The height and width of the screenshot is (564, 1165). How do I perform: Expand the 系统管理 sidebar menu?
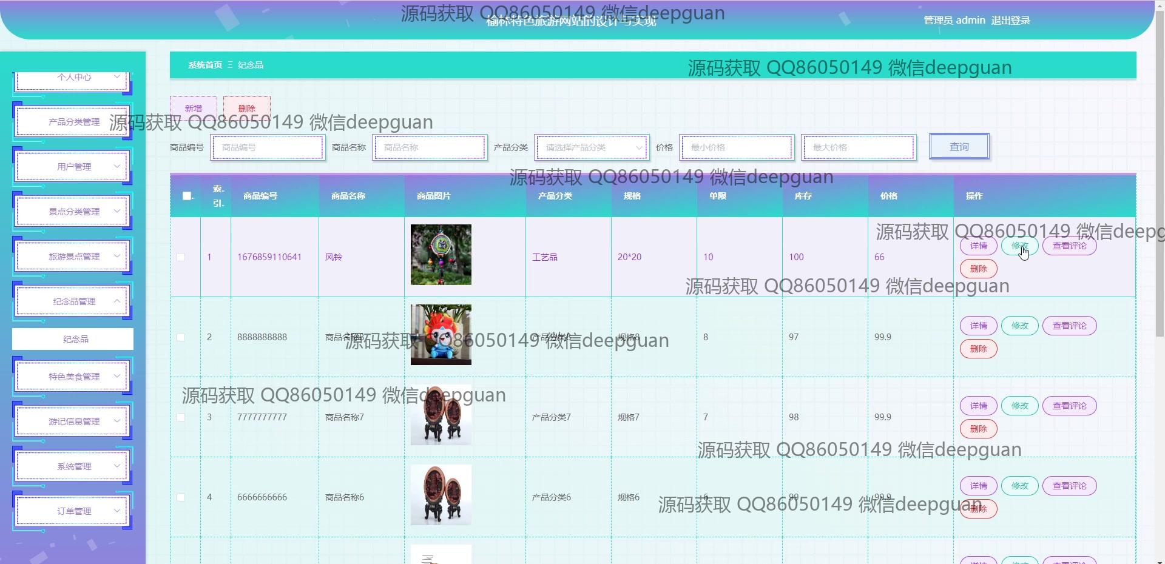click(x=73, y=466)
